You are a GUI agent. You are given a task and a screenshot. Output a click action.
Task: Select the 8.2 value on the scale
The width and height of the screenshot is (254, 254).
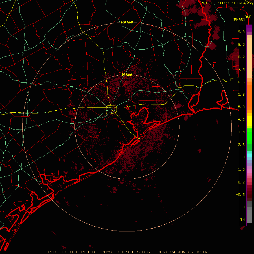241,57
